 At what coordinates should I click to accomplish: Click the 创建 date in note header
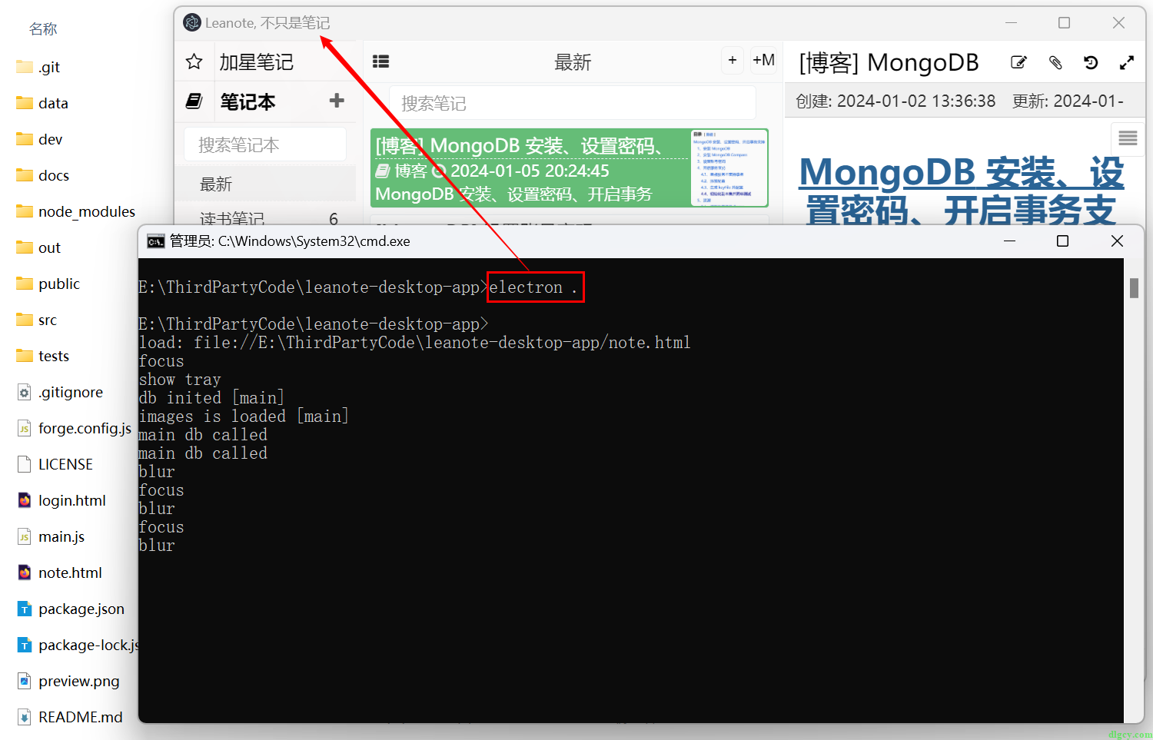coord(895,101)
